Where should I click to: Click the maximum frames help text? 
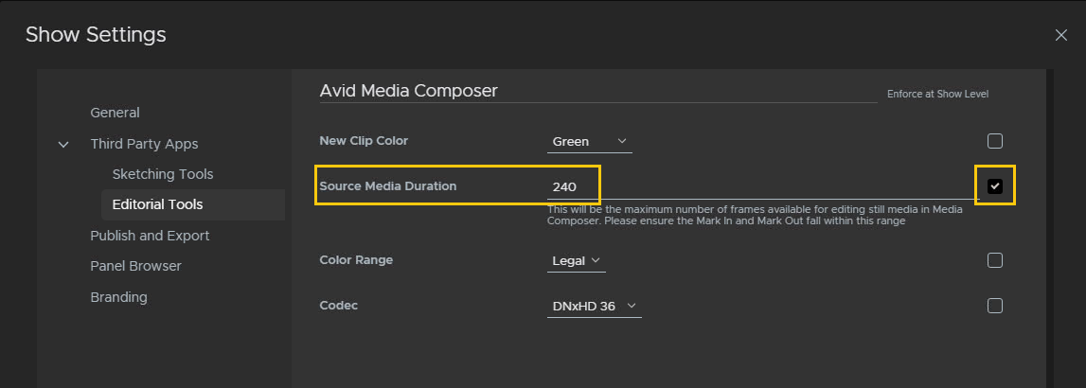click(x=755, y=215)
